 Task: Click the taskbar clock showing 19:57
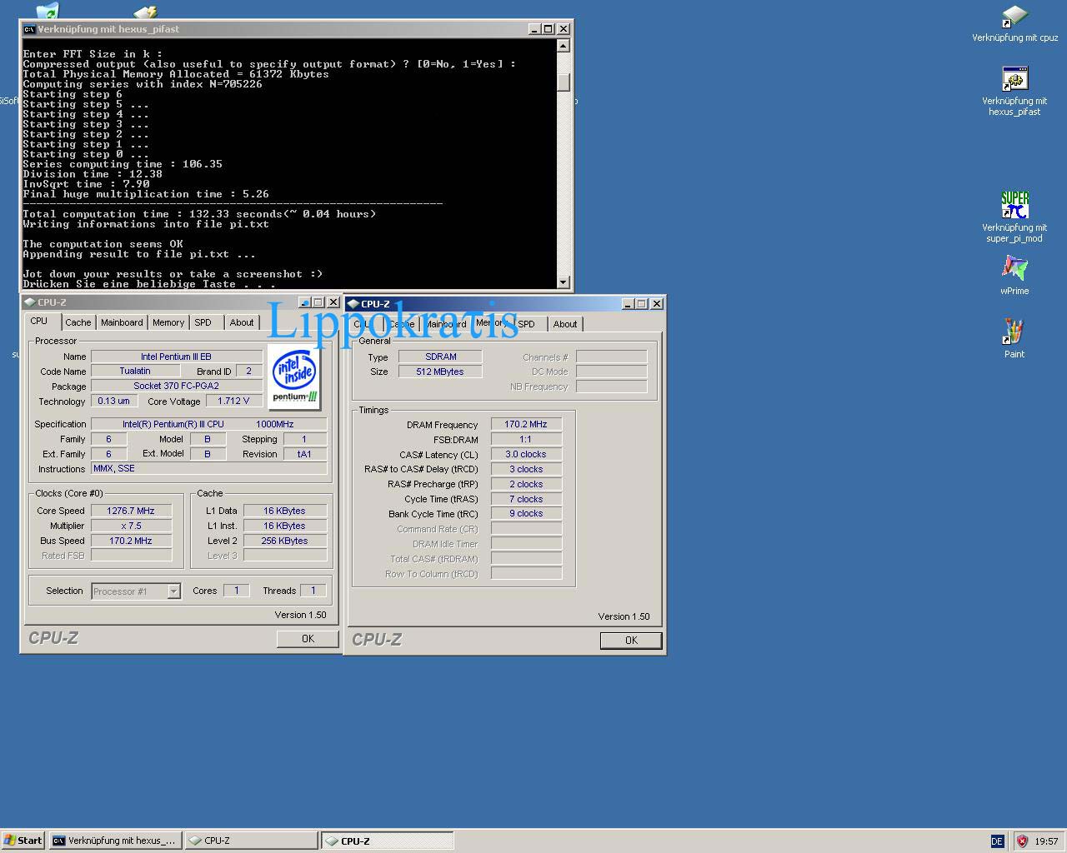coord(1046,841)
